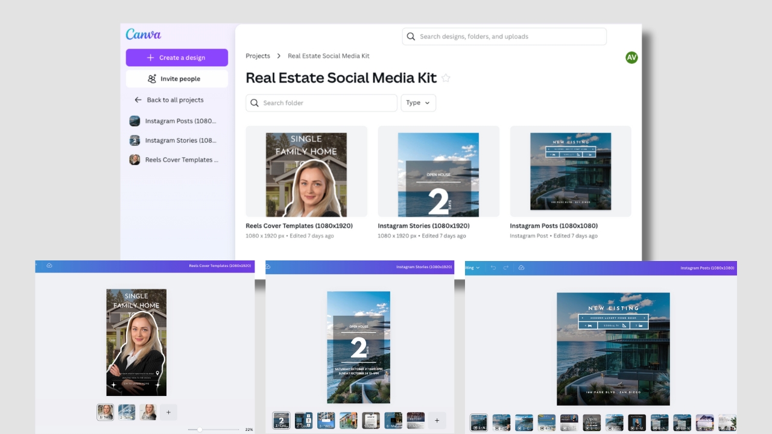Add a new page with the plus button in Stories editor
Image resolution: width=772 pixels, height=434 pixels.
437,420
